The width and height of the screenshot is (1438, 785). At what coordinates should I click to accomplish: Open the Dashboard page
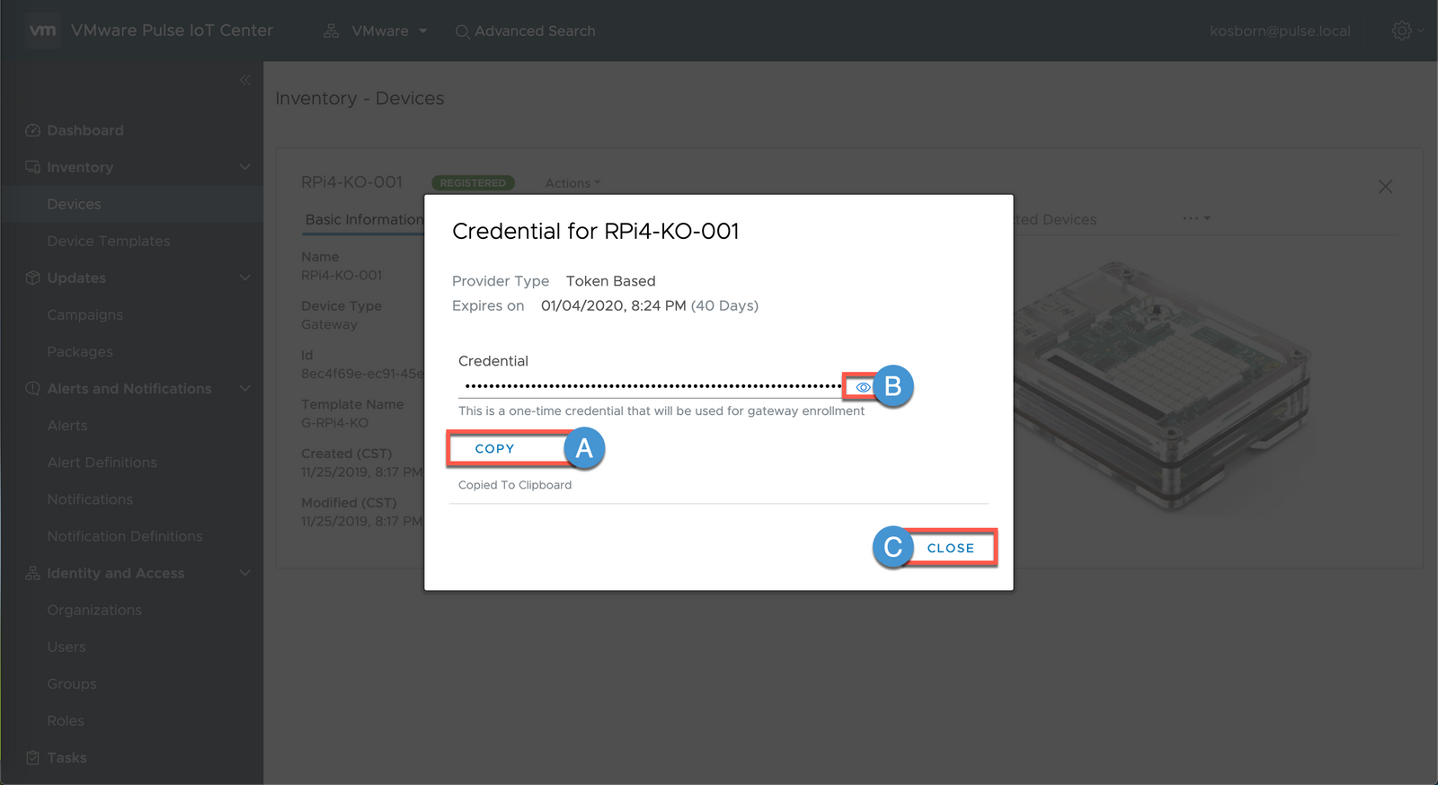tap(85, 130)
